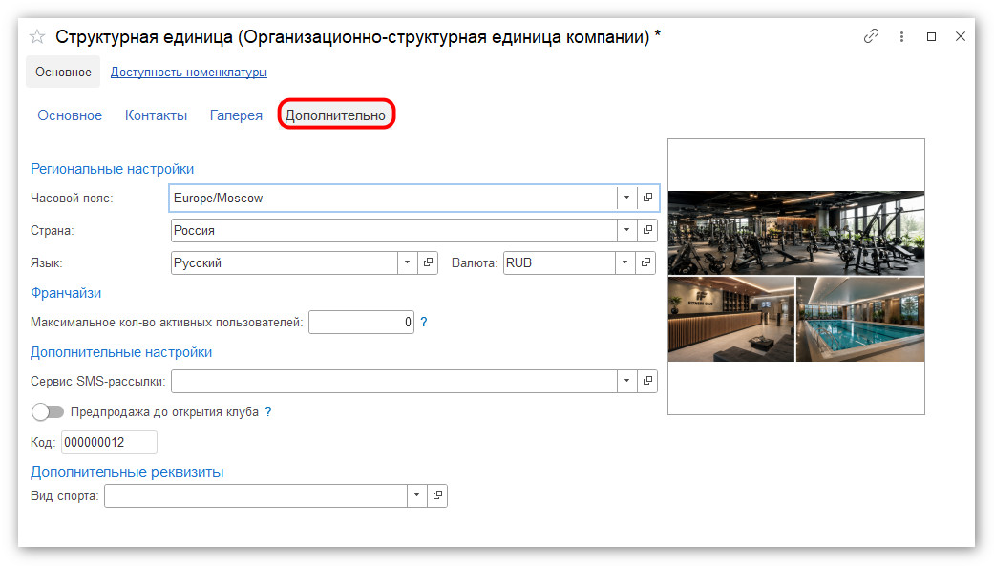Image resolution: width=994 pixels, height=566 pixels.
Task: Expand the Страна dropdown
Action: (626, 230)
